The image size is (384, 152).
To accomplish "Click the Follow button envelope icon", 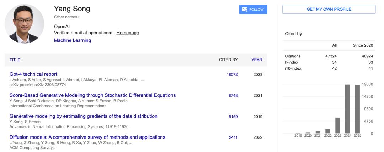I will [245, 10].
